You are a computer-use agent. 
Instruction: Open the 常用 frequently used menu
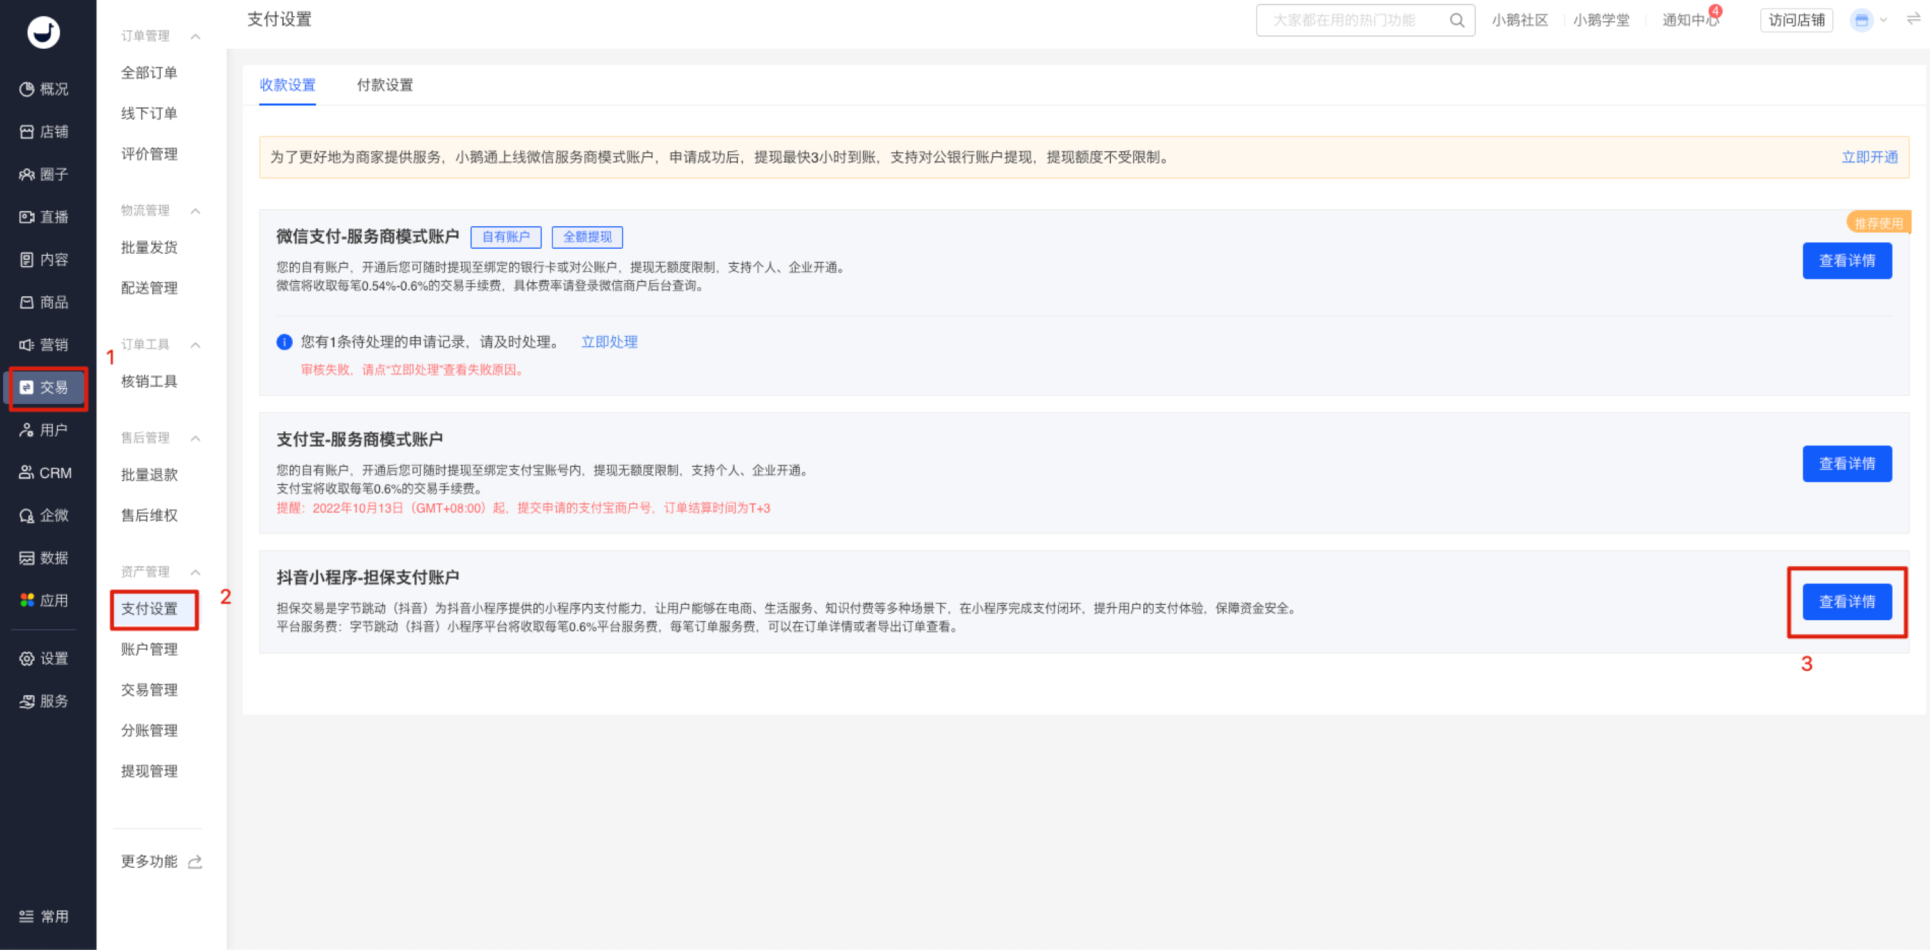[x=44, y=917]
